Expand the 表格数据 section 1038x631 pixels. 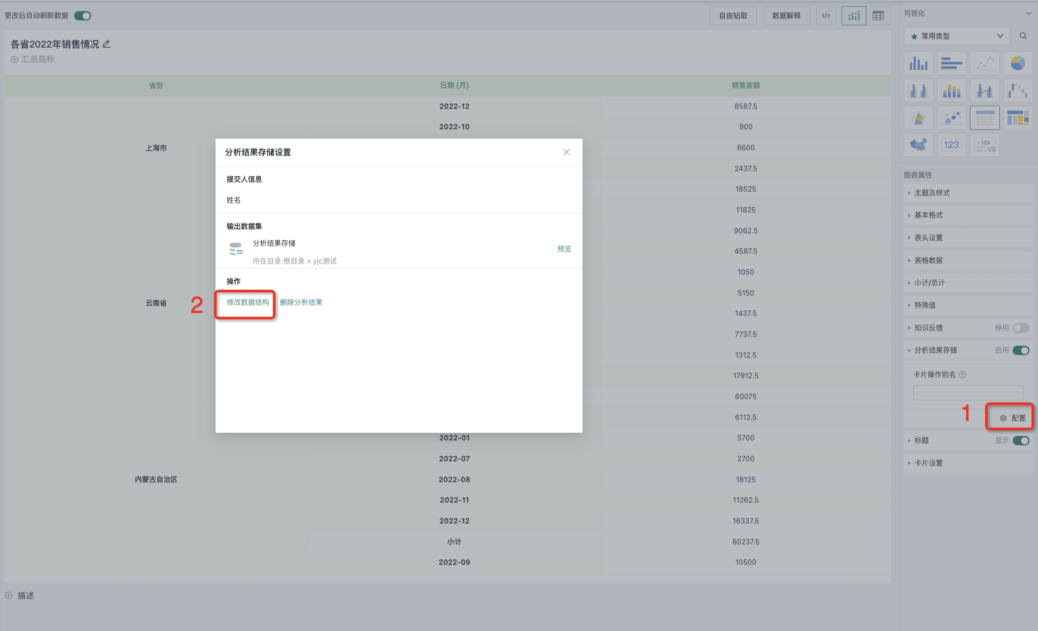pos(968,260)
